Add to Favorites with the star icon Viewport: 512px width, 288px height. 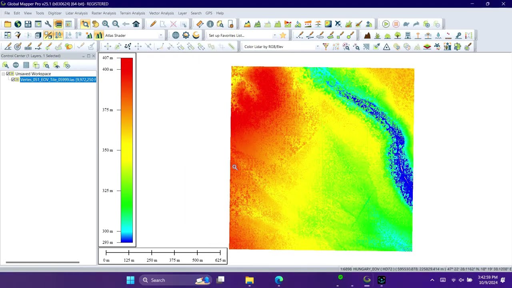click(x=283, y=36)
